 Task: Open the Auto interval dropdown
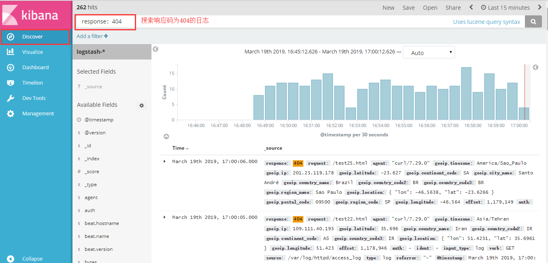(429, 53)
